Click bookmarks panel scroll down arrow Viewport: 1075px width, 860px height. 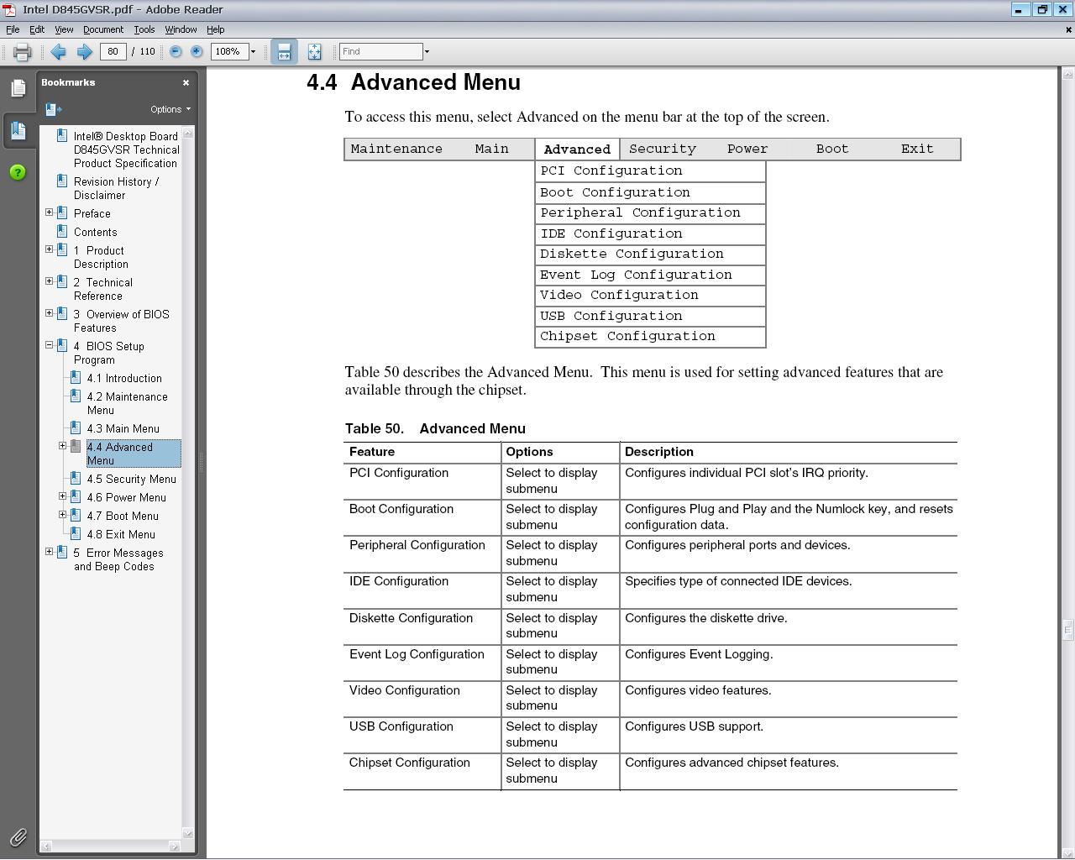pyautogui.click(x=188, y=833)
